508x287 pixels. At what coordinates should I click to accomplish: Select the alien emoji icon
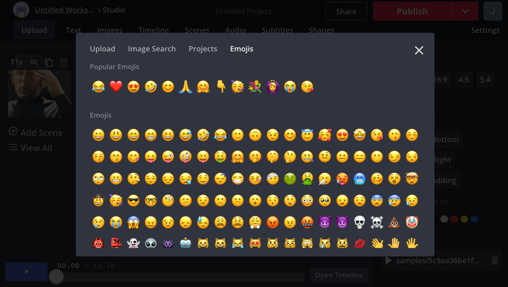(150, 243)
